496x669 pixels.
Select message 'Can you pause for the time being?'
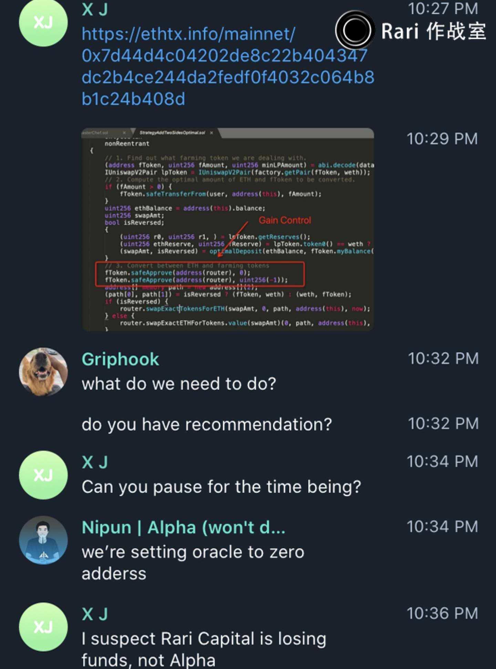221,487
